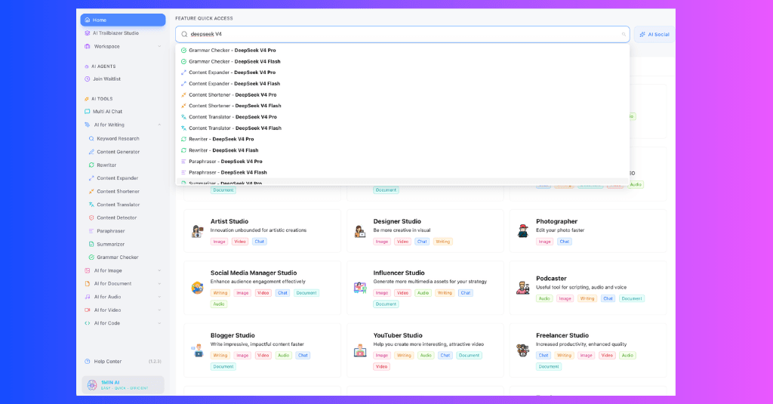
Task: Click Audio tag in Blogger Studio card
Action: 284,355
